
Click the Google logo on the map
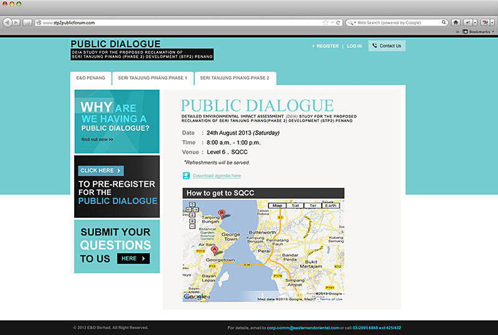point(195,296)
